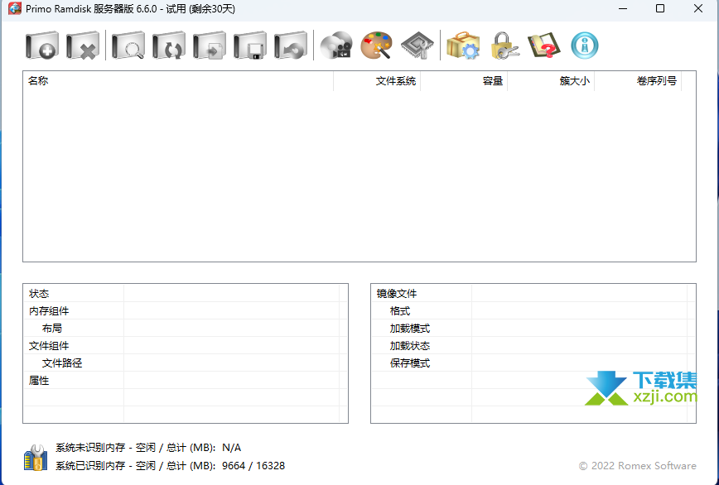Click the create new disk icon with plus
This screenshot has height=485, width=719.
click(x=42, y=46)
